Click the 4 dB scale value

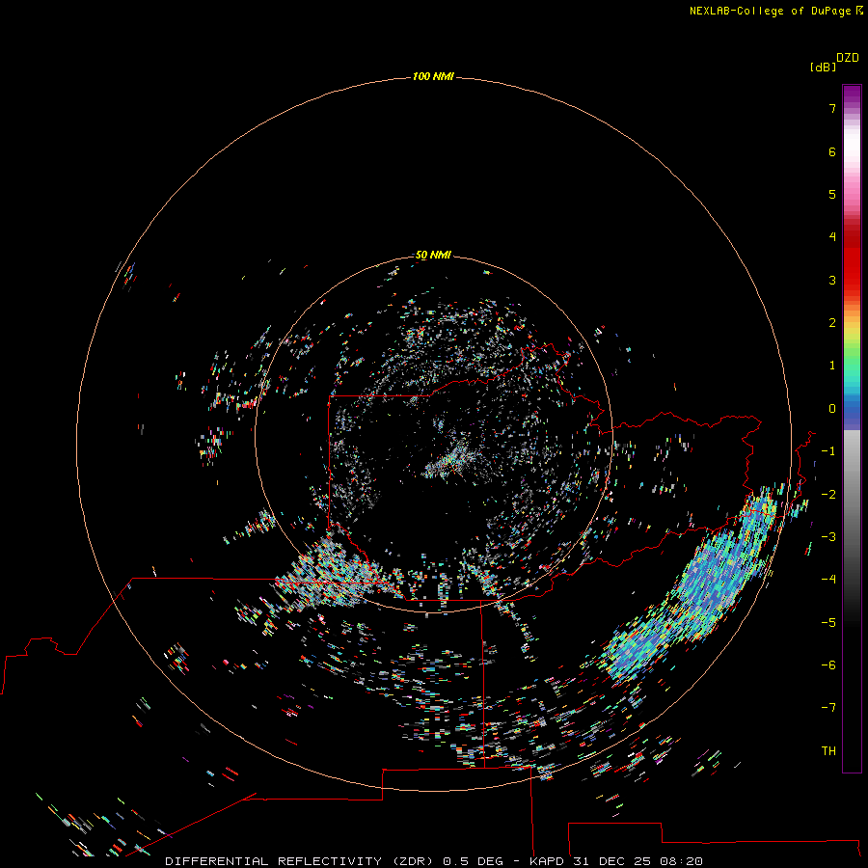coord(832,237)
